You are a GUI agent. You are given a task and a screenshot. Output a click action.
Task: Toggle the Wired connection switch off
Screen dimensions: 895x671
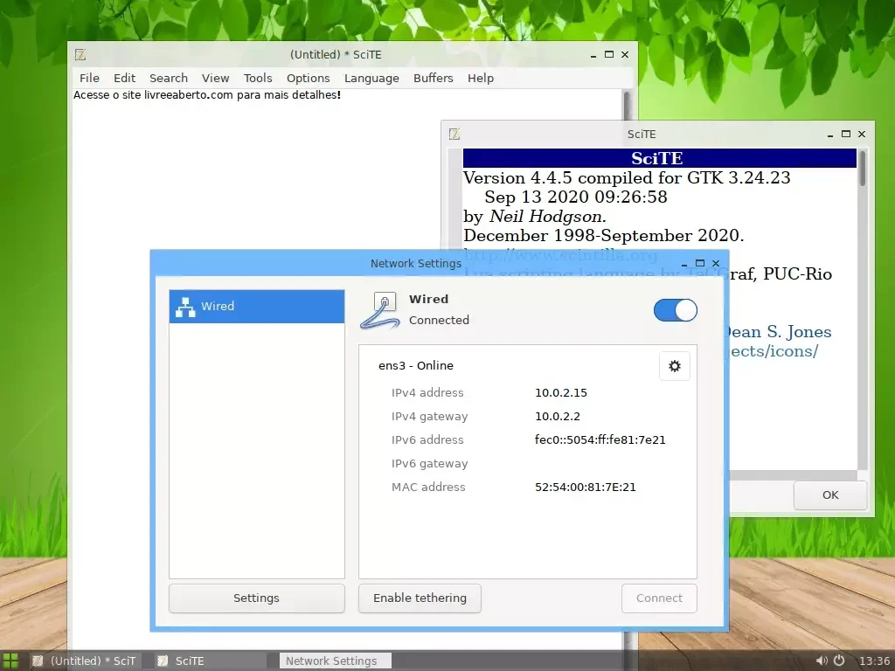click(x=676, y=310)
